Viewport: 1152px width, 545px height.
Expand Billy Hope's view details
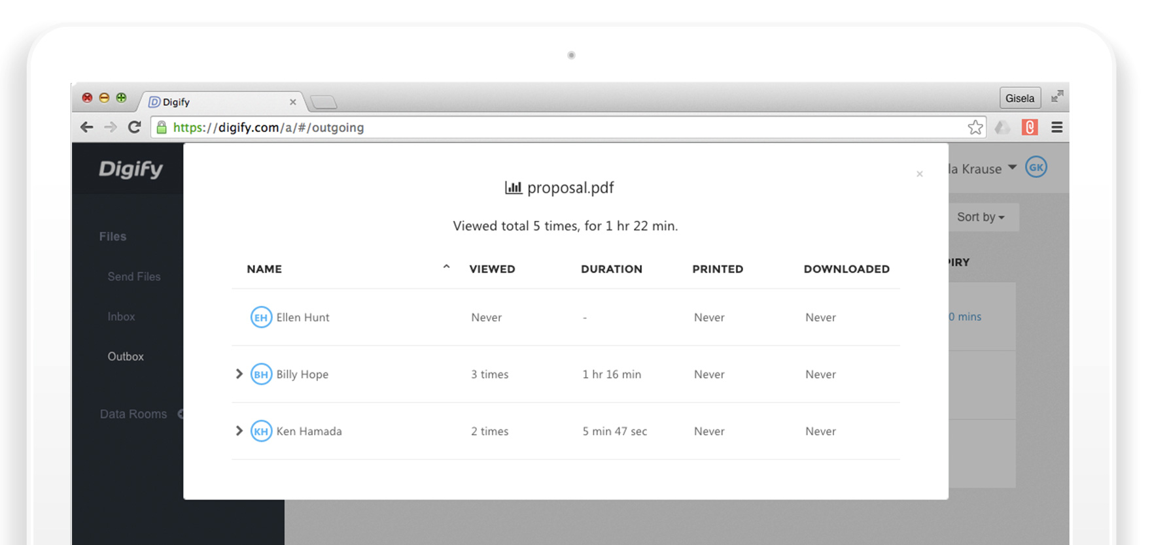pos(239,374)
